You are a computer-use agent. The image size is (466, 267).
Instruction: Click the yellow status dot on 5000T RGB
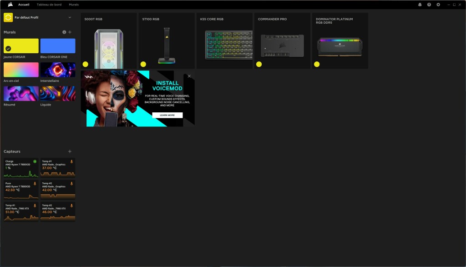coord(85,64)
